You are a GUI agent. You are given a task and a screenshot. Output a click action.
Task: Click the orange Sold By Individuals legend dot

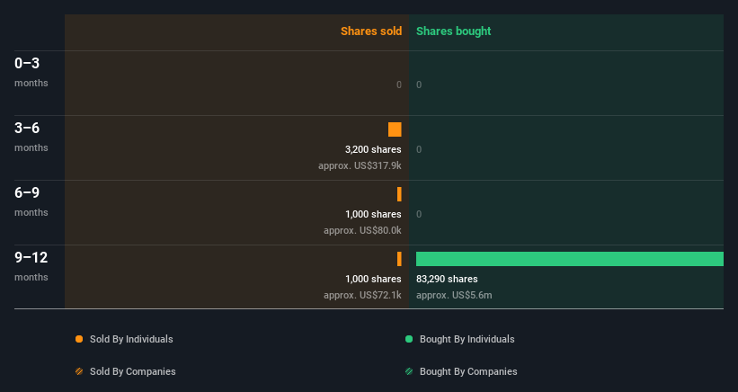point(79,339)
